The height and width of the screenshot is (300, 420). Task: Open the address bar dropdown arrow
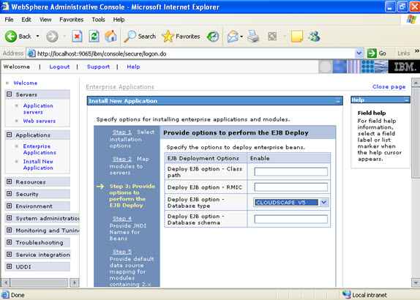click(359, 53)
